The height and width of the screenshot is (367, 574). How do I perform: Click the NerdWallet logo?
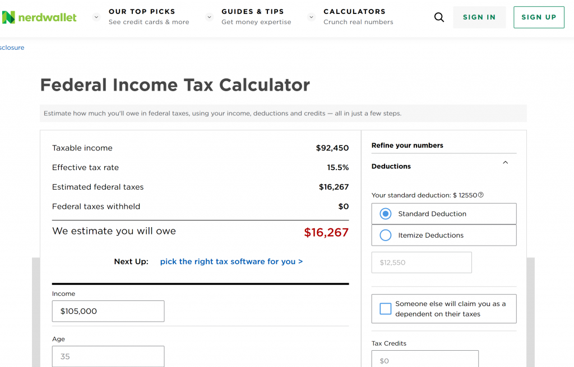(39, 17)
